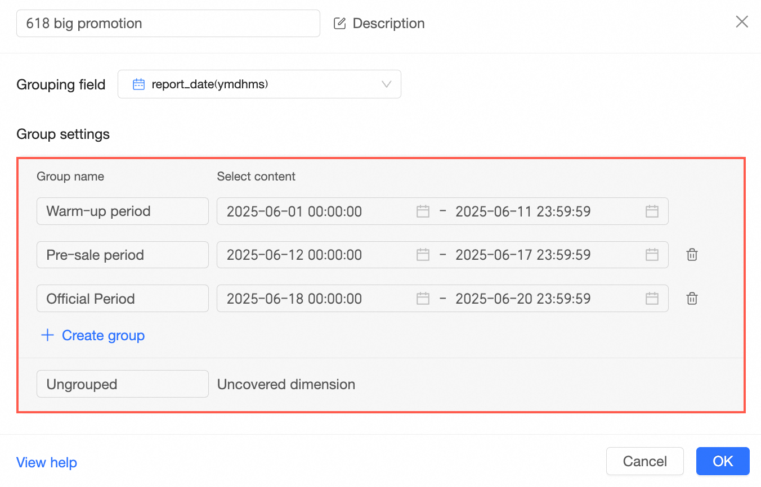Edit the 618 big promotion name field
Viewport: 761px width, 487px height.
[168, 24]
